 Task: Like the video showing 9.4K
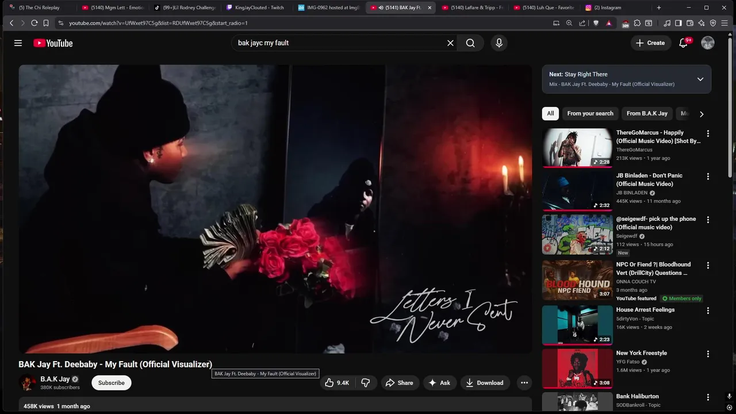pos(337,383)
